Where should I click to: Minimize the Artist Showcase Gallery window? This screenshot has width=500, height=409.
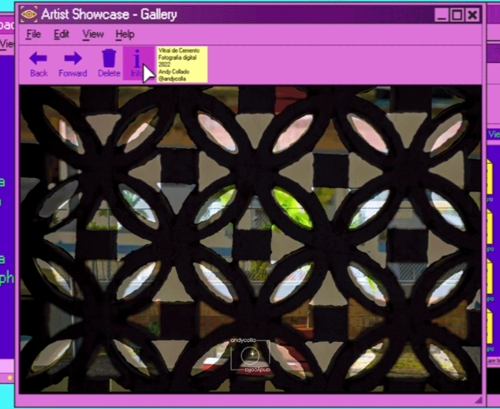(x=442, y=15)
